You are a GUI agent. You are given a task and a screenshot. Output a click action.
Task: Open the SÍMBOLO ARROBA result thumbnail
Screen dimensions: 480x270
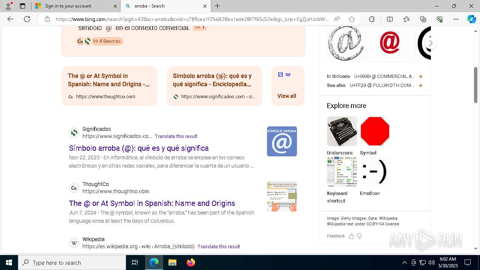[x=282, y=141]
